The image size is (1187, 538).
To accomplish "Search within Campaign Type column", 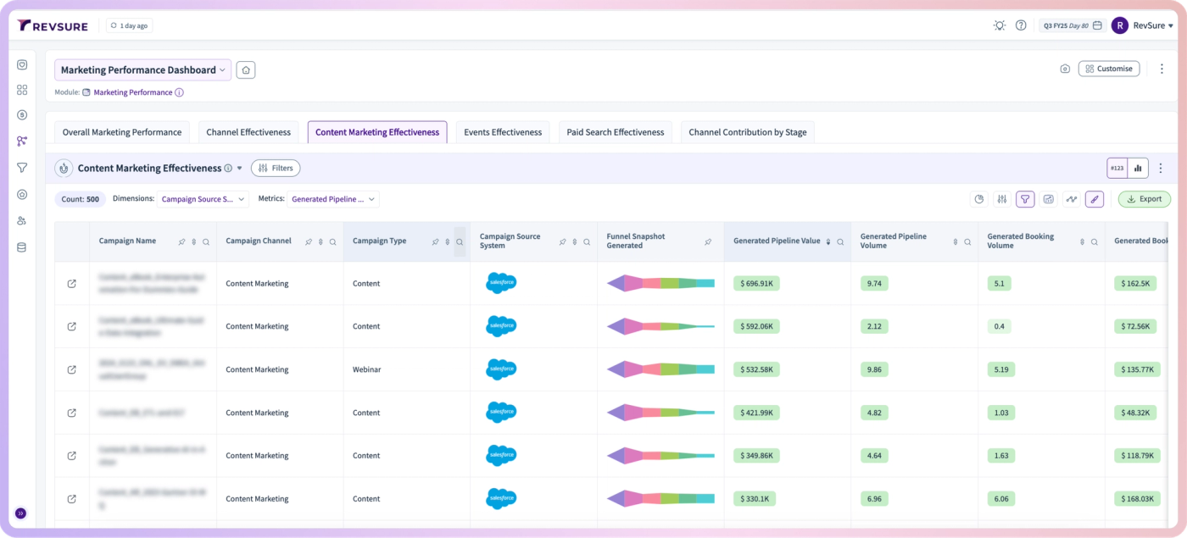I will [460, 241].
